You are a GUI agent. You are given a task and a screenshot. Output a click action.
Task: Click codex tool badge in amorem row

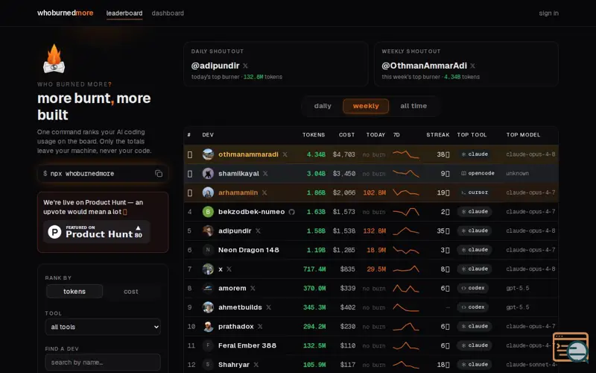[473, 288]
